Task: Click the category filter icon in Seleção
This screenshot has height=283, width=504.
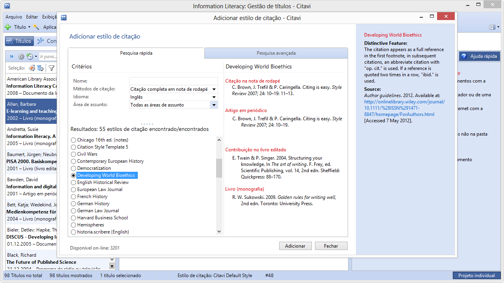Action: click(x=41, y=68)
